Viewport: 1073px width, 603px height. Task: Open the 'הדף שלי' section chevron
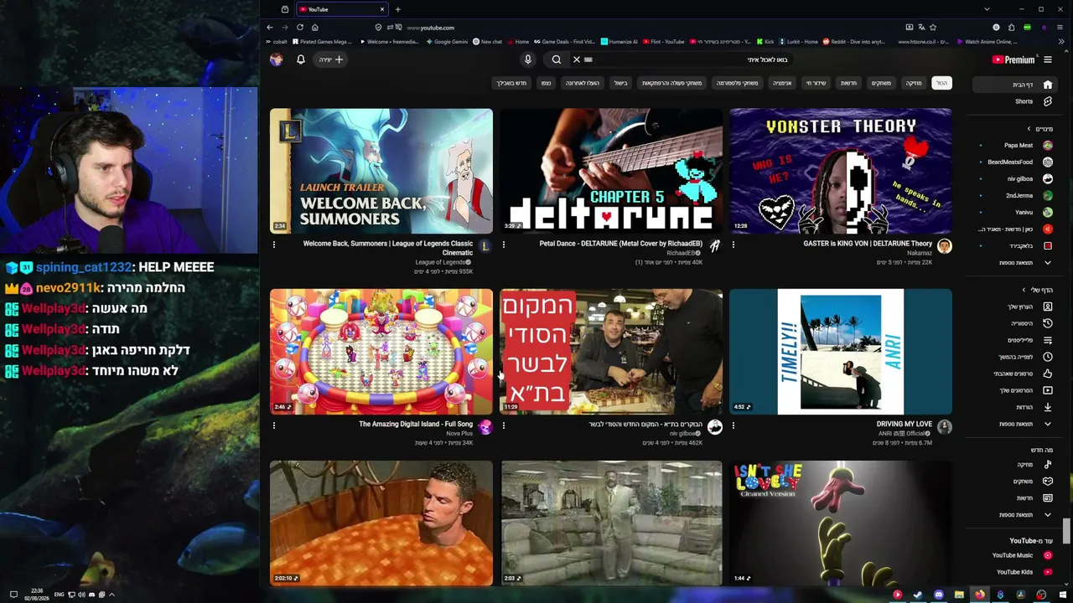(1024, 290)
